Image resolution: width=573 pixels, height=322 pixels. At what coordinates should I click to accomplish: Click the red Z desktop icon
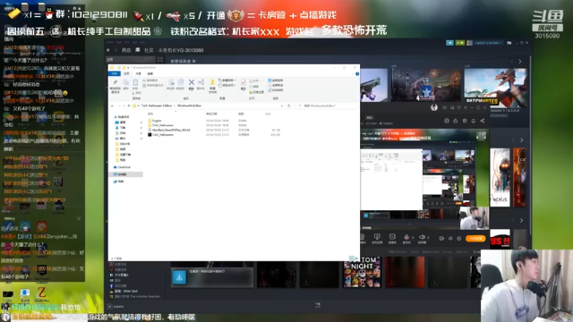pyautogui.click(x=42, y=292)
